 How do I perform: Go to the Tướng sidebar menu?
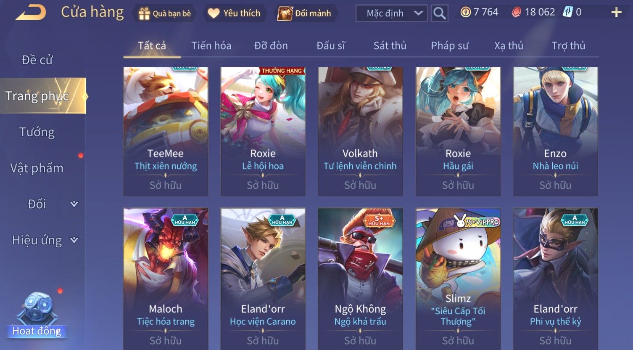coord(37,132)
